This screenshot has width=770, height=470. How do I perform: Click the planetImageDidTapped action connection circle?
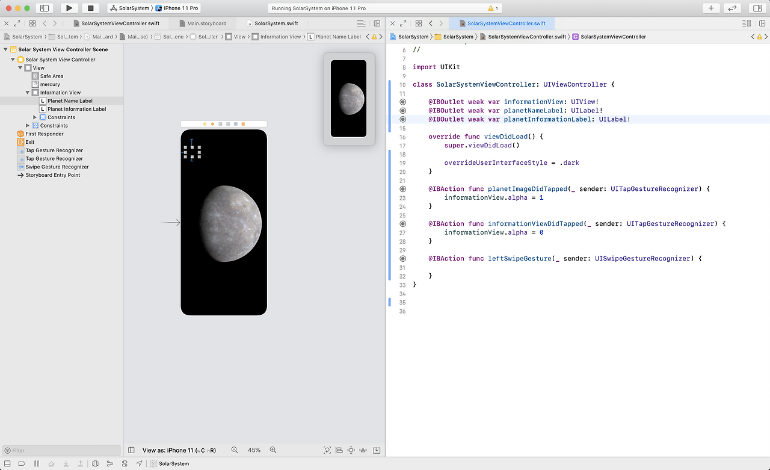point(403,189)
